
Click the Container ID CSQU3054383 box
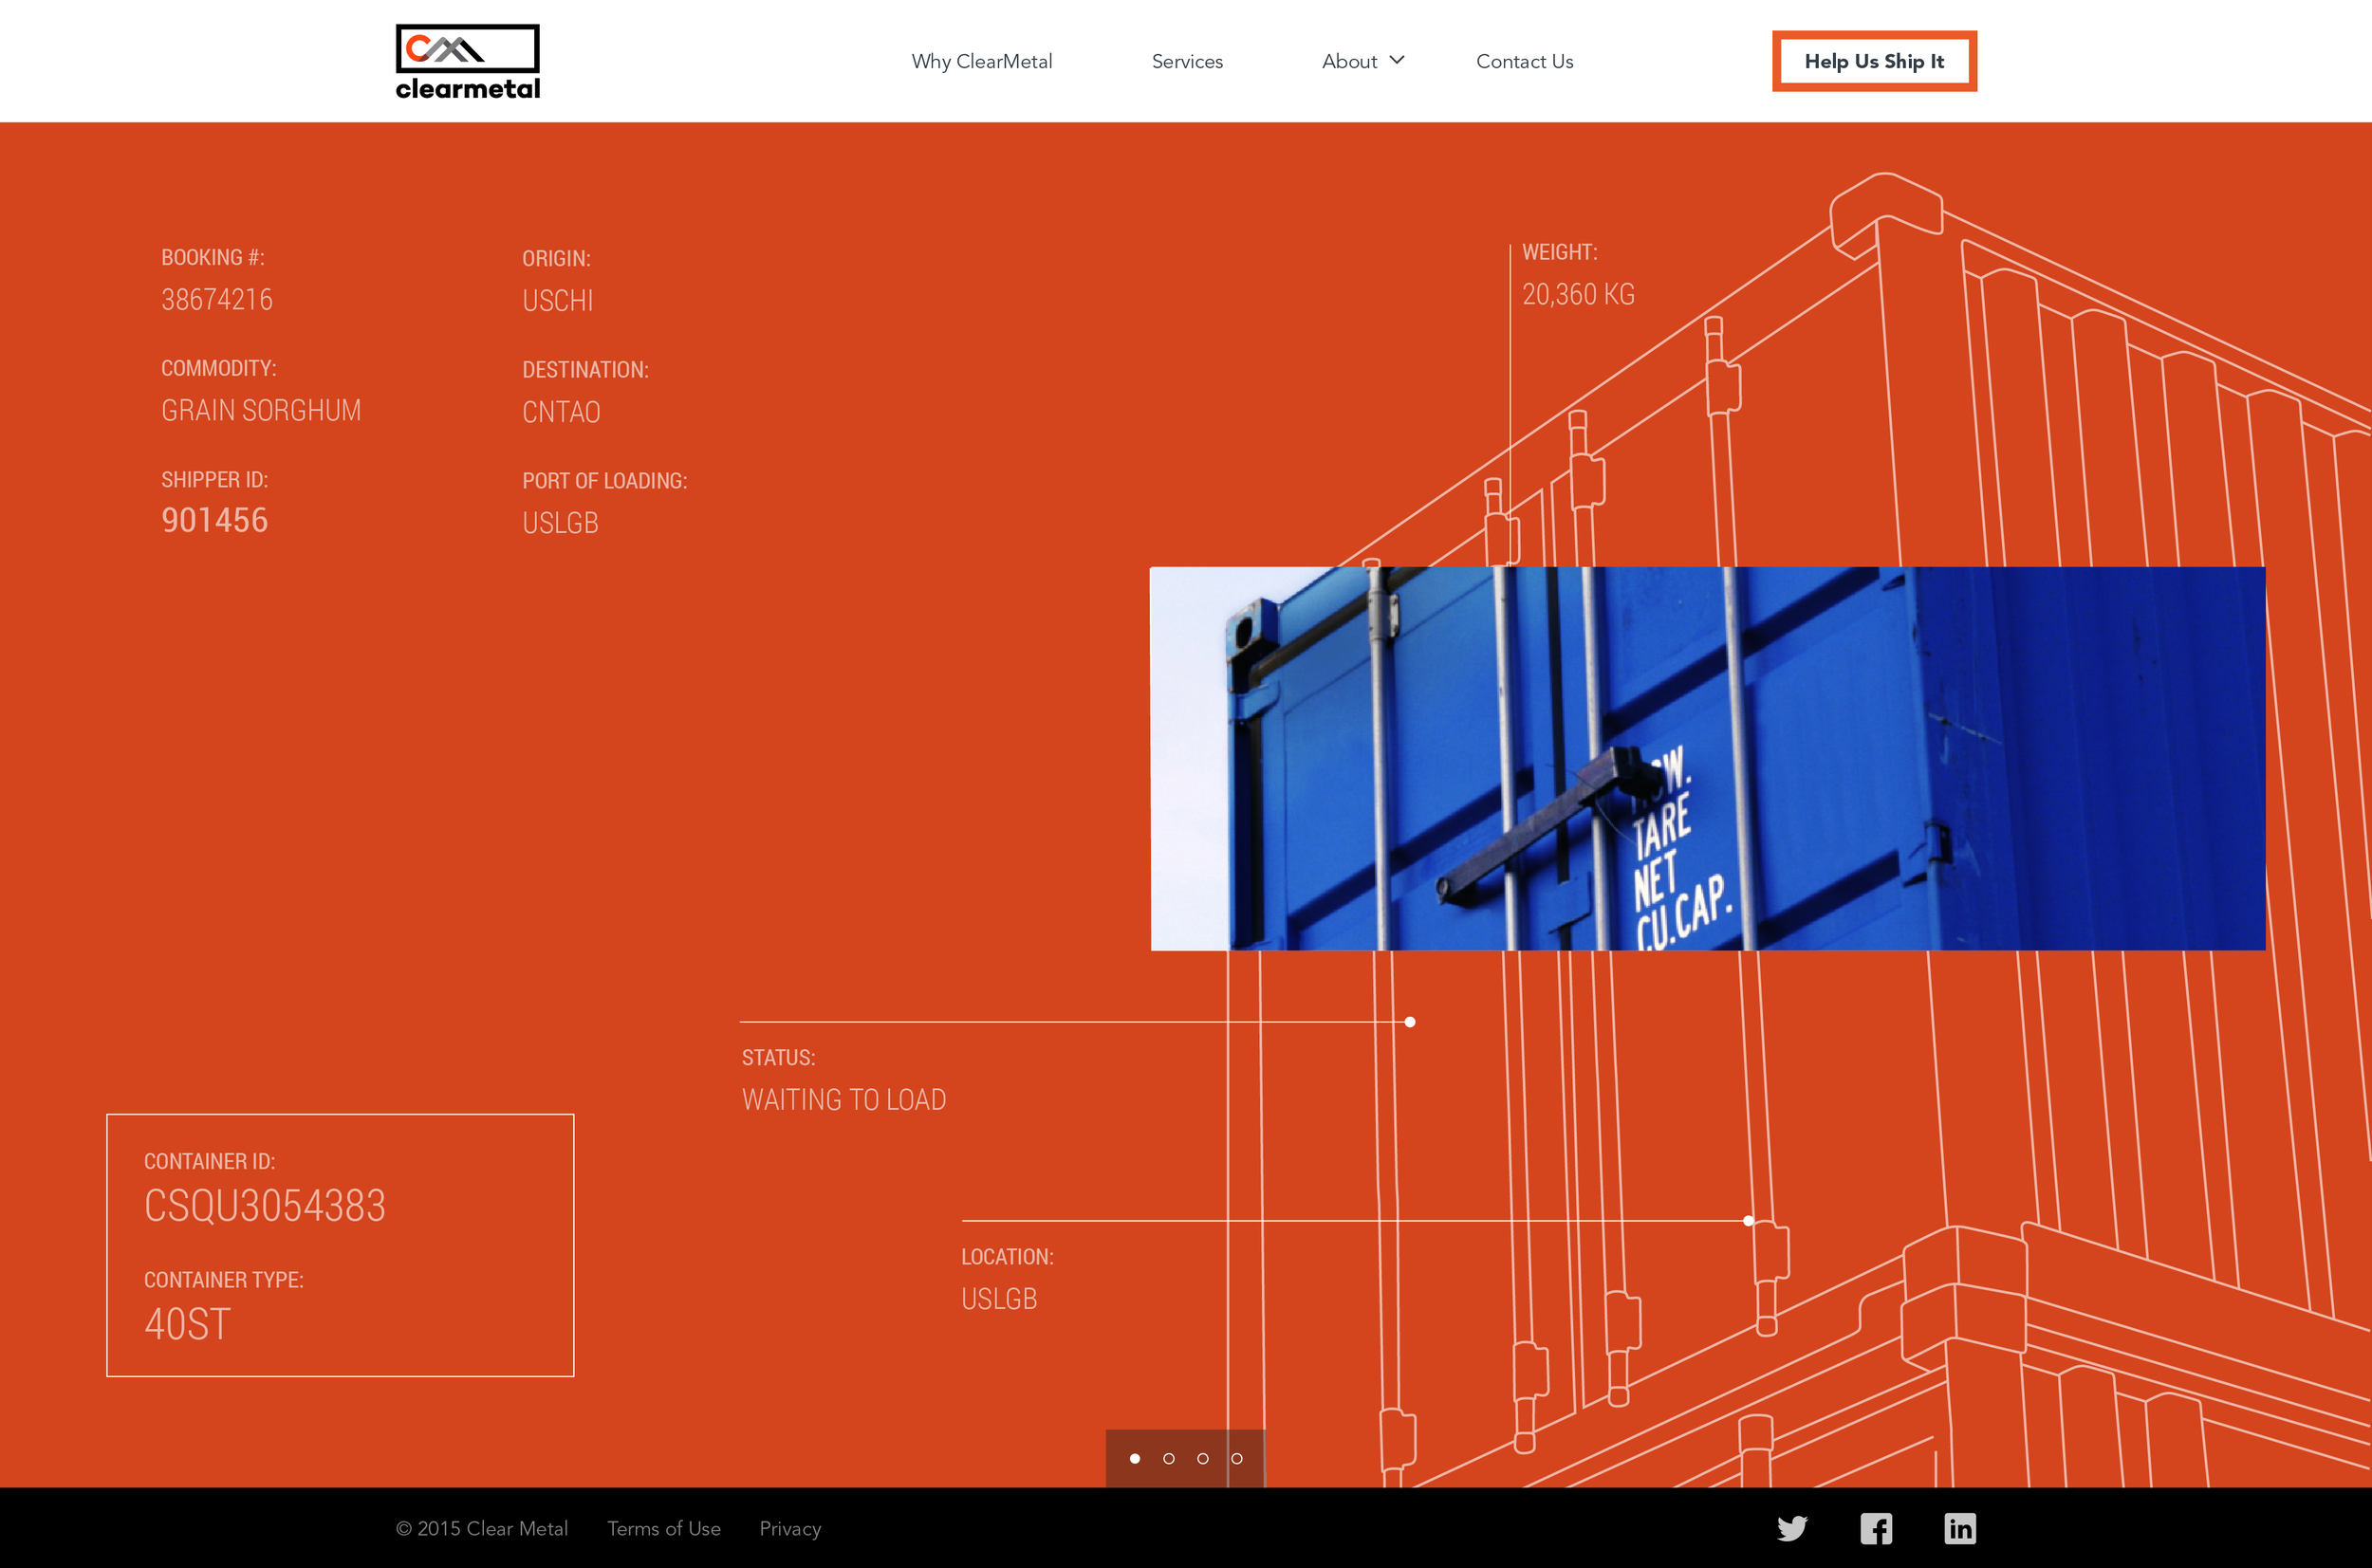tap(340, 1244)
